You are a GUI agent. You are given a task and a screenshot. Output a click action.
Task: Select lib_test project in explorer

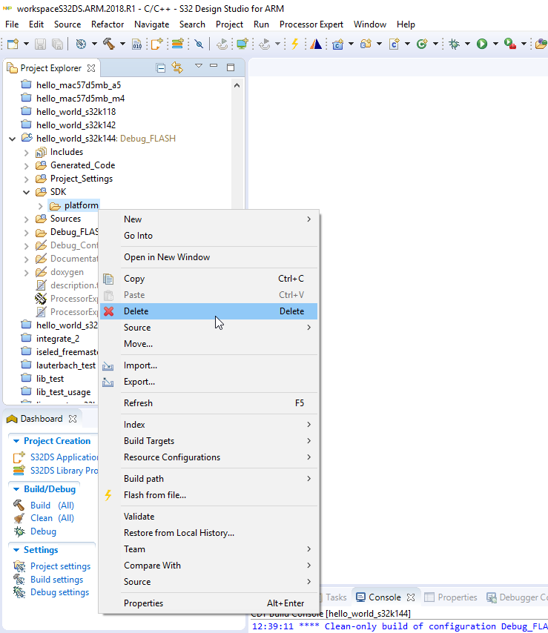[x=50, y=379]
